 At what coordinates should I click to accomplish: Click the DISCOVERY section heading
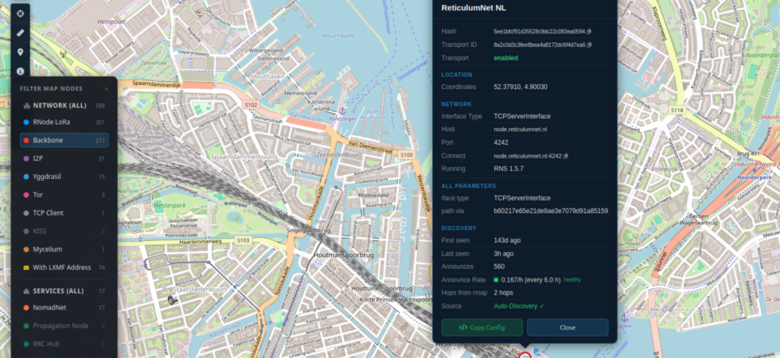pos(458,229)
